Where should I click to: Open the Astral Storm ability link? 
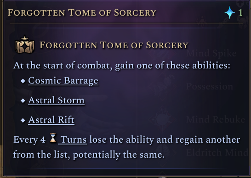tap(57, 100)
